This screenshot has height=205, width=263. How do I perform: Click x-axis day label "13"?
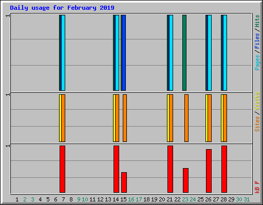108,199
